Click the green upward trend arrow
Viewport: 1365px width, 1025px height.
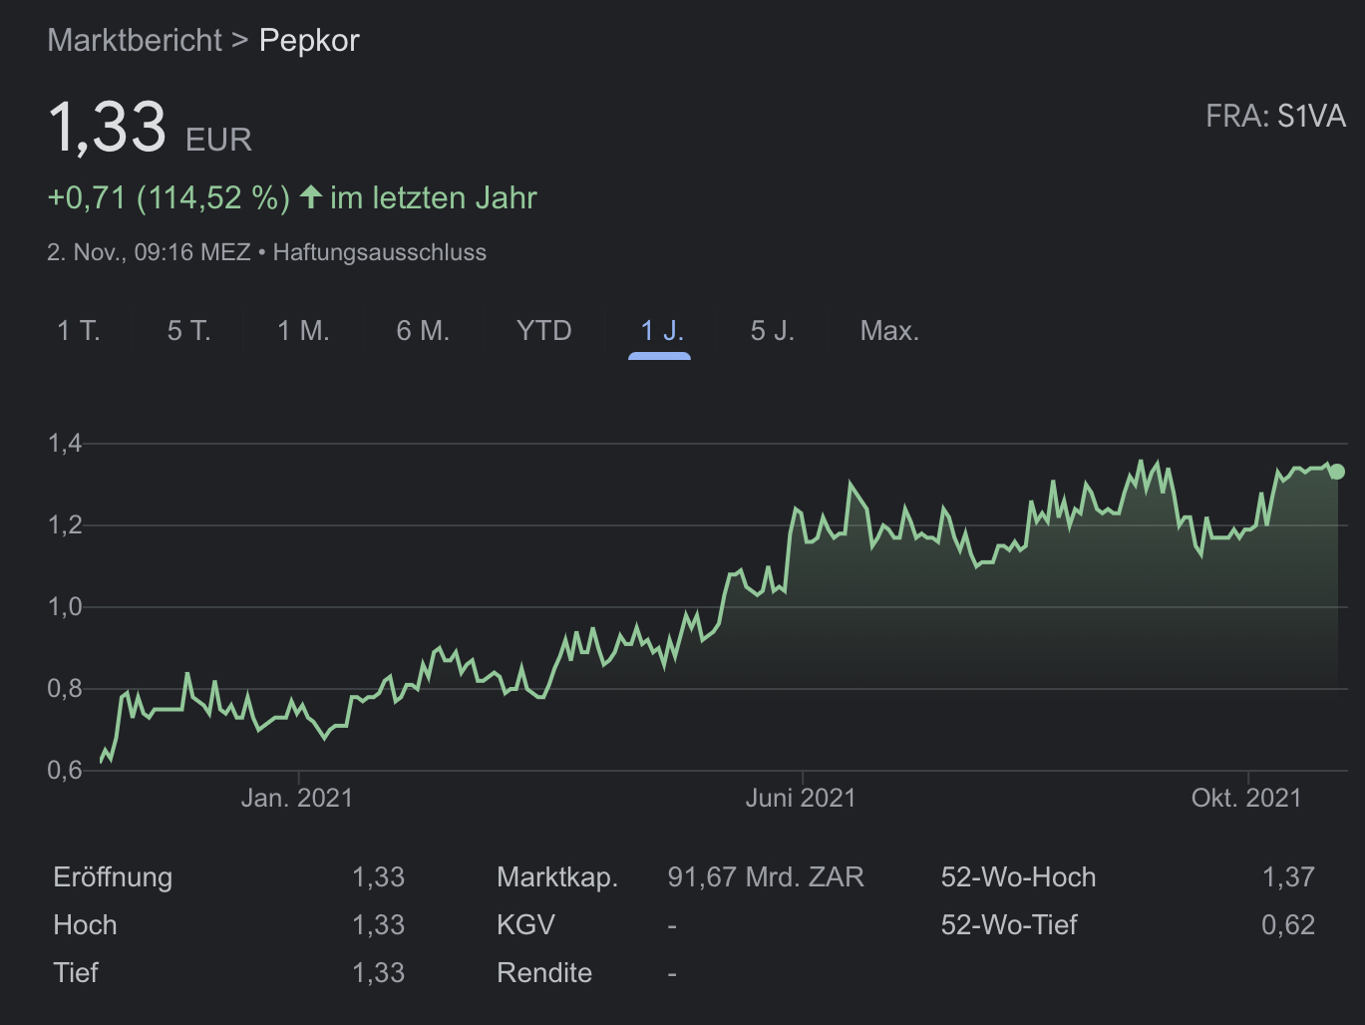311,196
